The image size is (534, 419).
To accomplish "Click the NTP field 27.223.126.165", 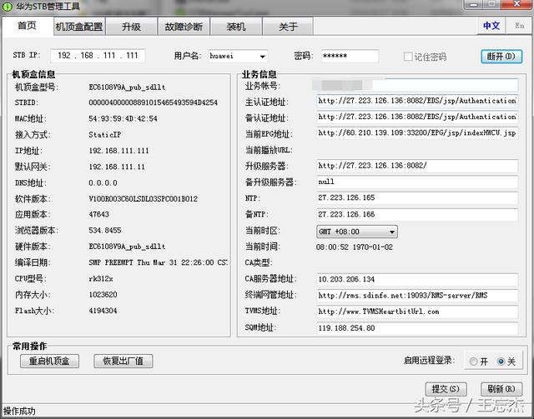I will coord(417,198).
